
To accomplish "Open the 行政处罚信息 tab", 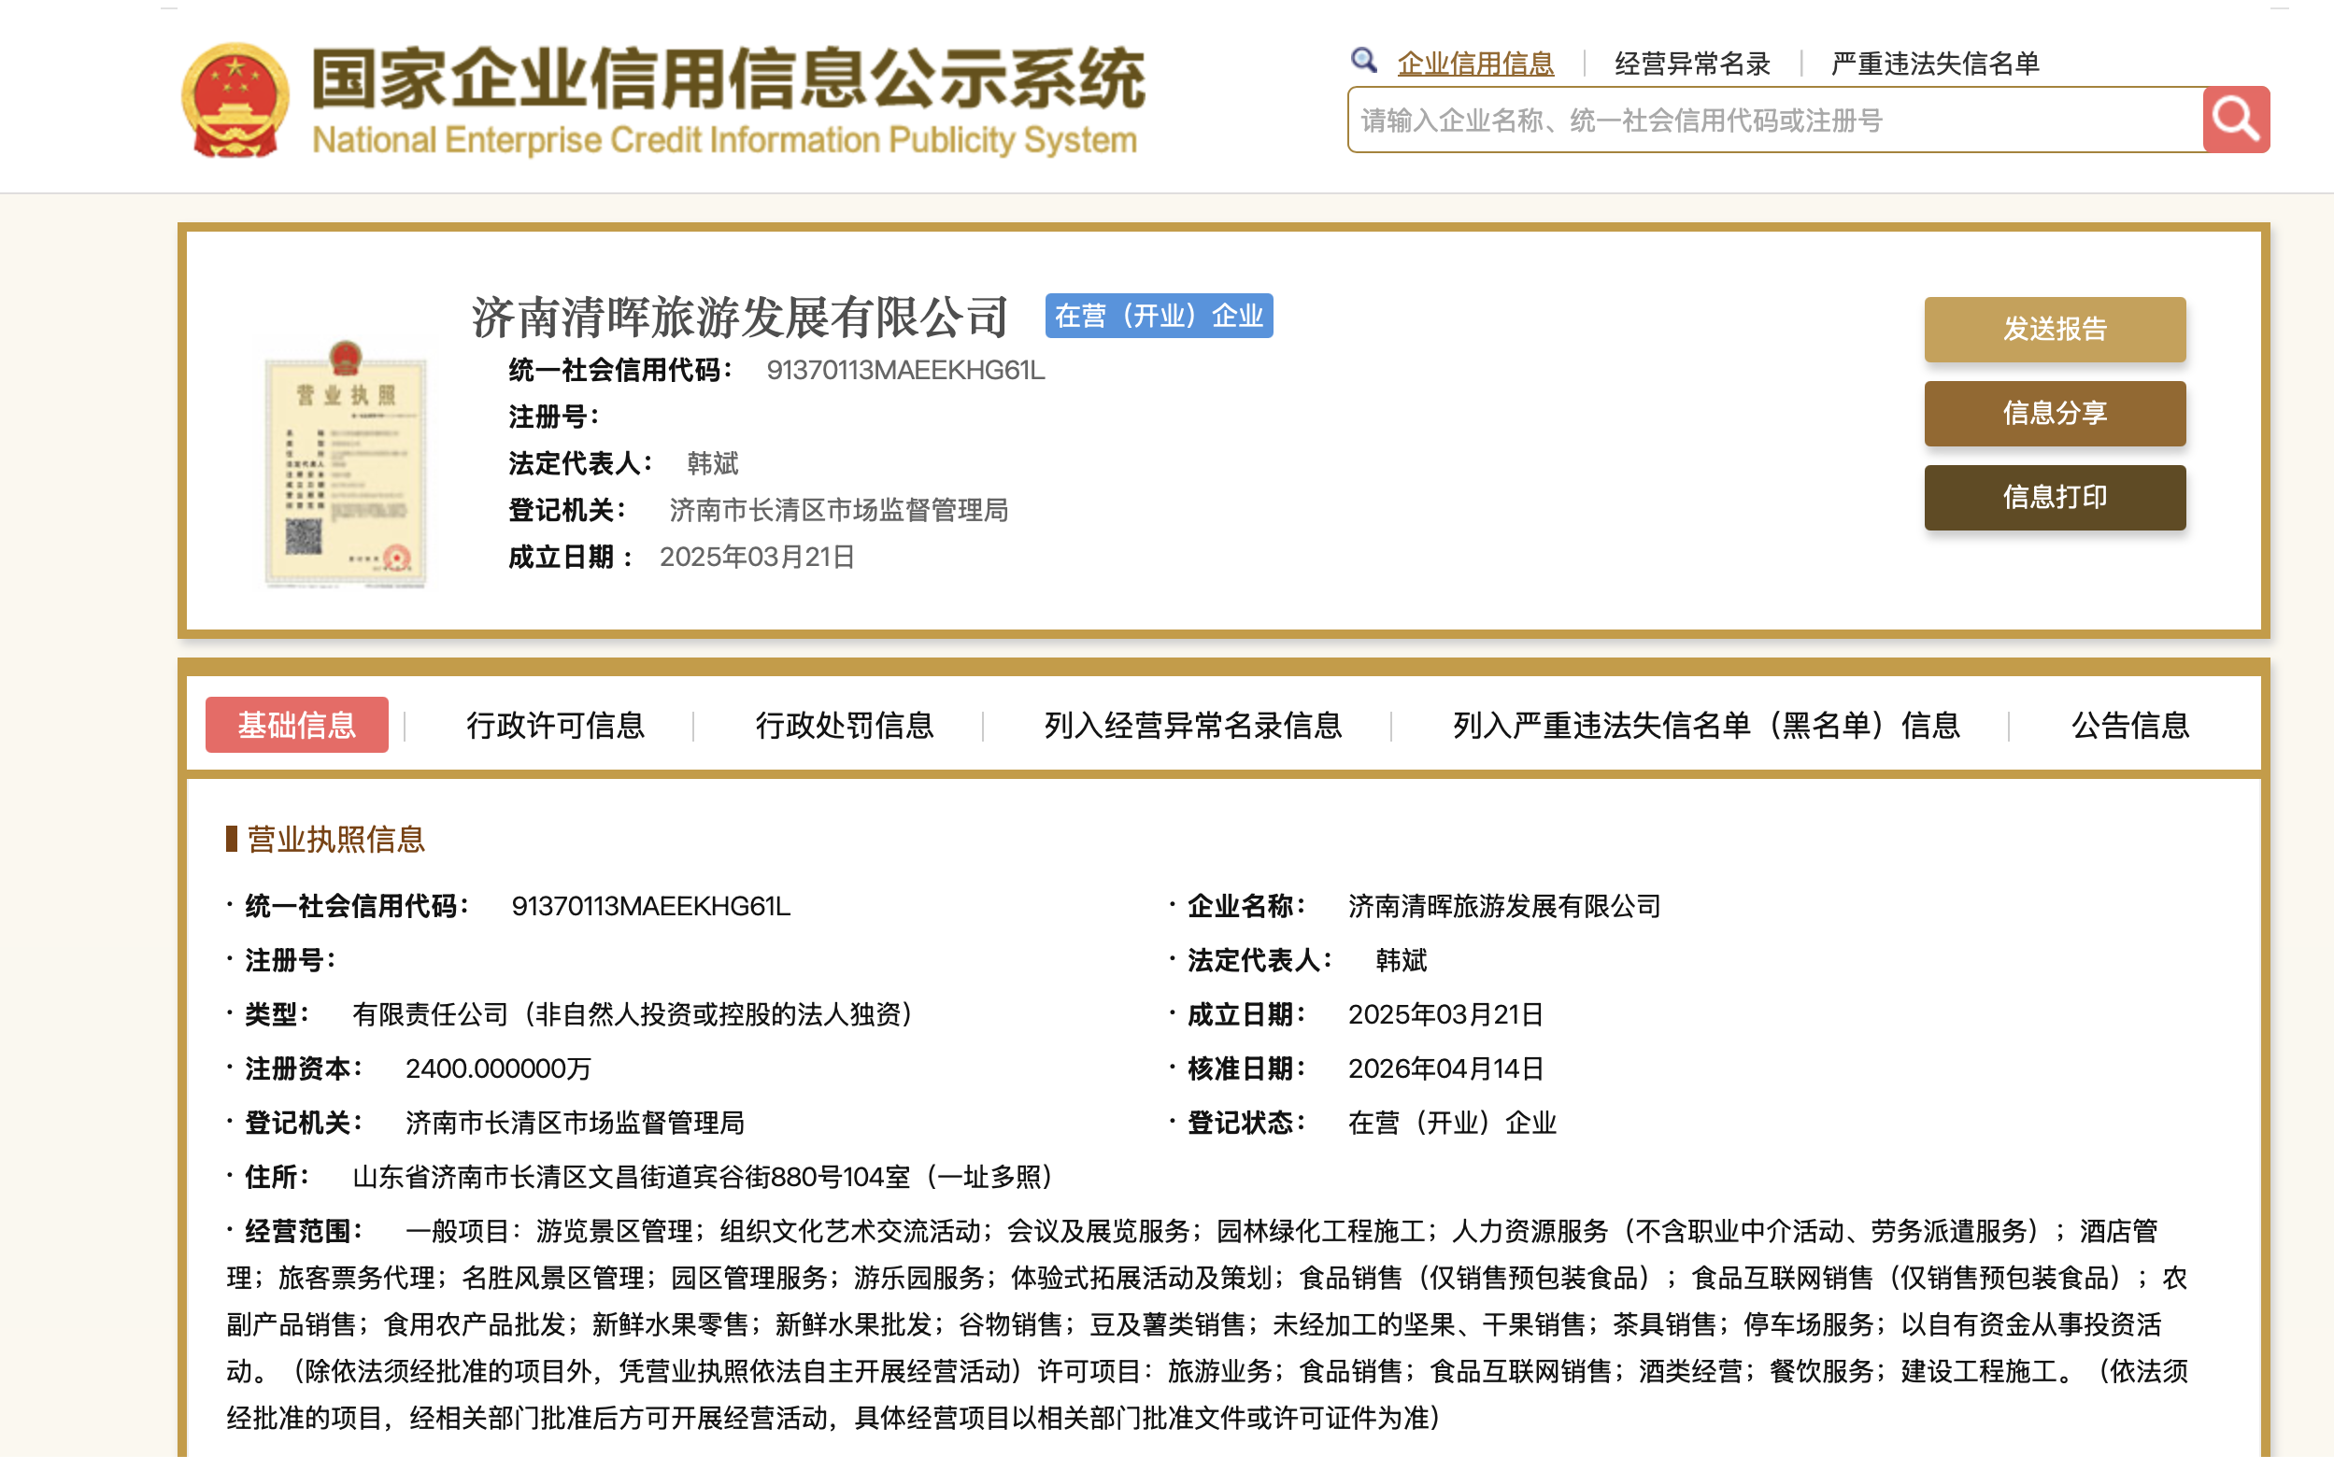I will pyautogui.click(x=845, y=725).
